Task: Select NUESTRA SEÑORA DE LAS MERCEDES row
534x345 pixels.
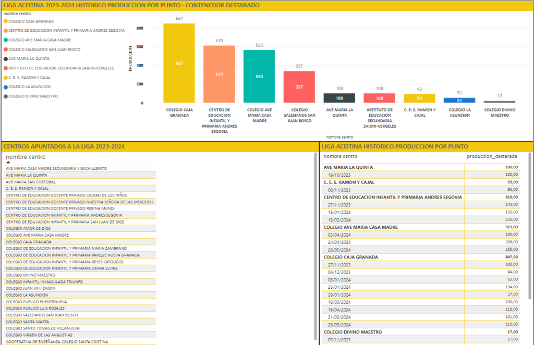Action: click(x=80, y=202)
